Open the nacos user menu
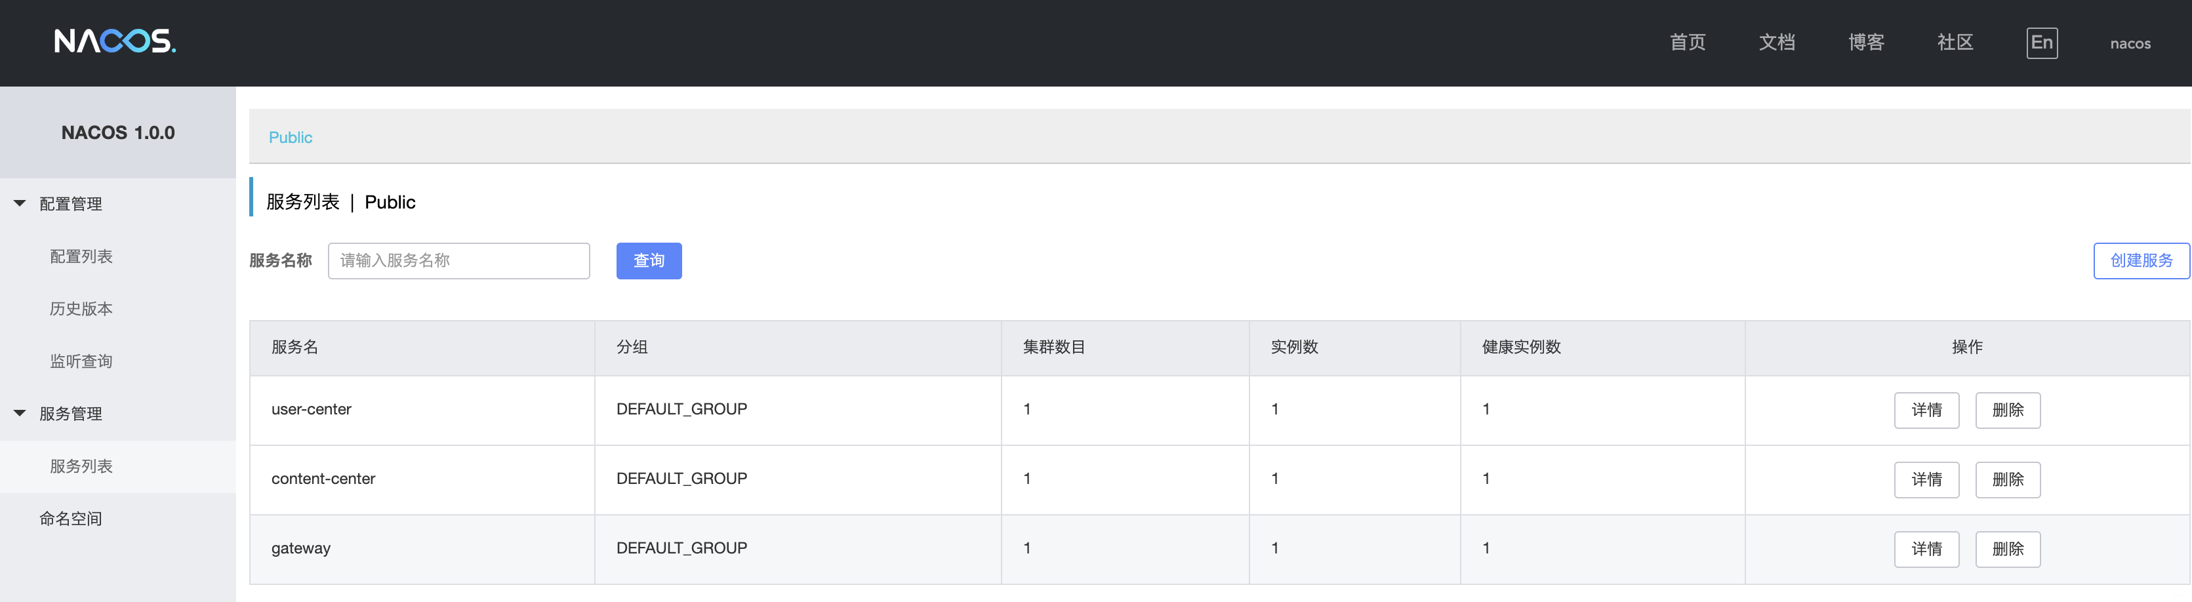Screen dimensions: 2192x602 click(2130, 43)
